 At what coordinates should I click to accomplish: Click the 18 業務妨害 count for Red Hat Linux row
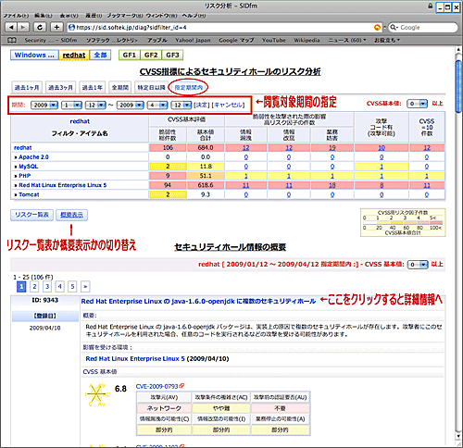point(332,185)
